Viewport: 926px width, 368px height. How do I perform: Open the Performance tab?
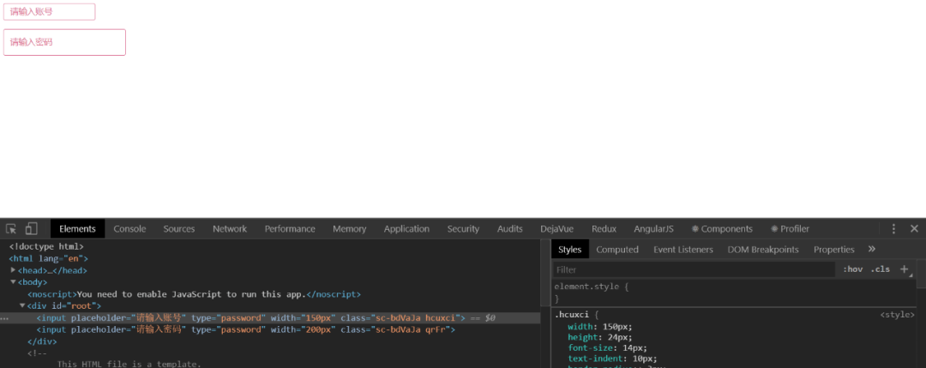pos(290,228)
